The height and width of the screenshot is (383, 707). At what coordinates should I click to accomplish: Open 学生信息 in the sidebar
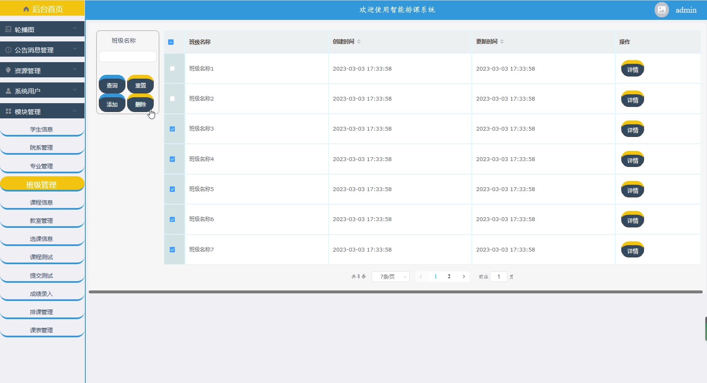42,129
